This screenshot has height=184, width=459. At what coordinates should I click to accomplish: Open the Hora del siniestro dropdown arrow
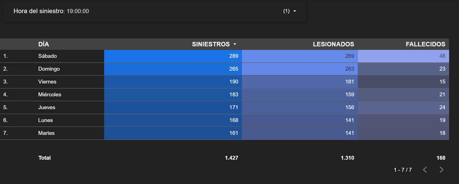(x=295, y=11)
